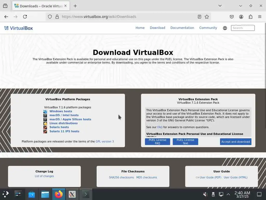Launch Discover software store from taskbar
This screenshot has width=266, height=200.
tap(31, 194)
